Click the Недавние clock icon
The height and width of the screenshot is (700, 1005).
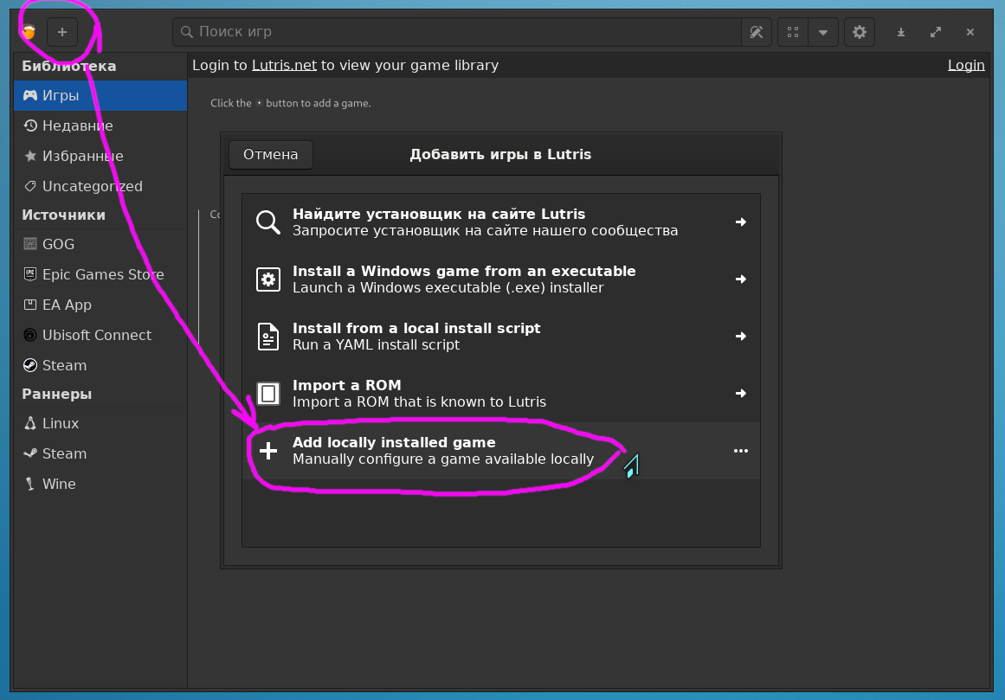pos(30,125)
